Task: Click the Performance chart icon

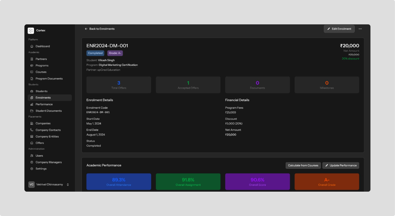Action: click(x=32, y=104)
